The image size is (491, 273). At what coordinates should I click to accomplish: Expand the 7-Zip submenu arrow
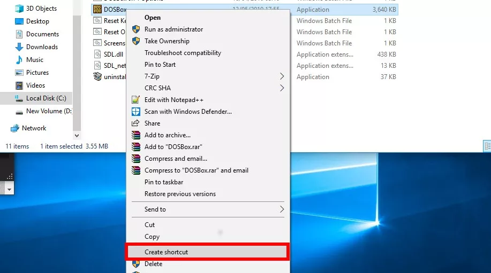coord(282,76)
